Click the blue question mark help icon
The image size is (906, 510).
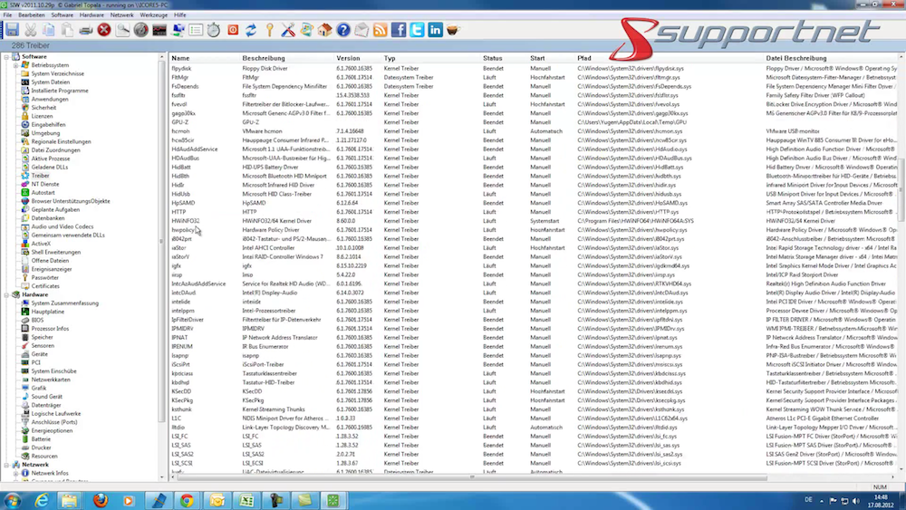click(343, 30)
